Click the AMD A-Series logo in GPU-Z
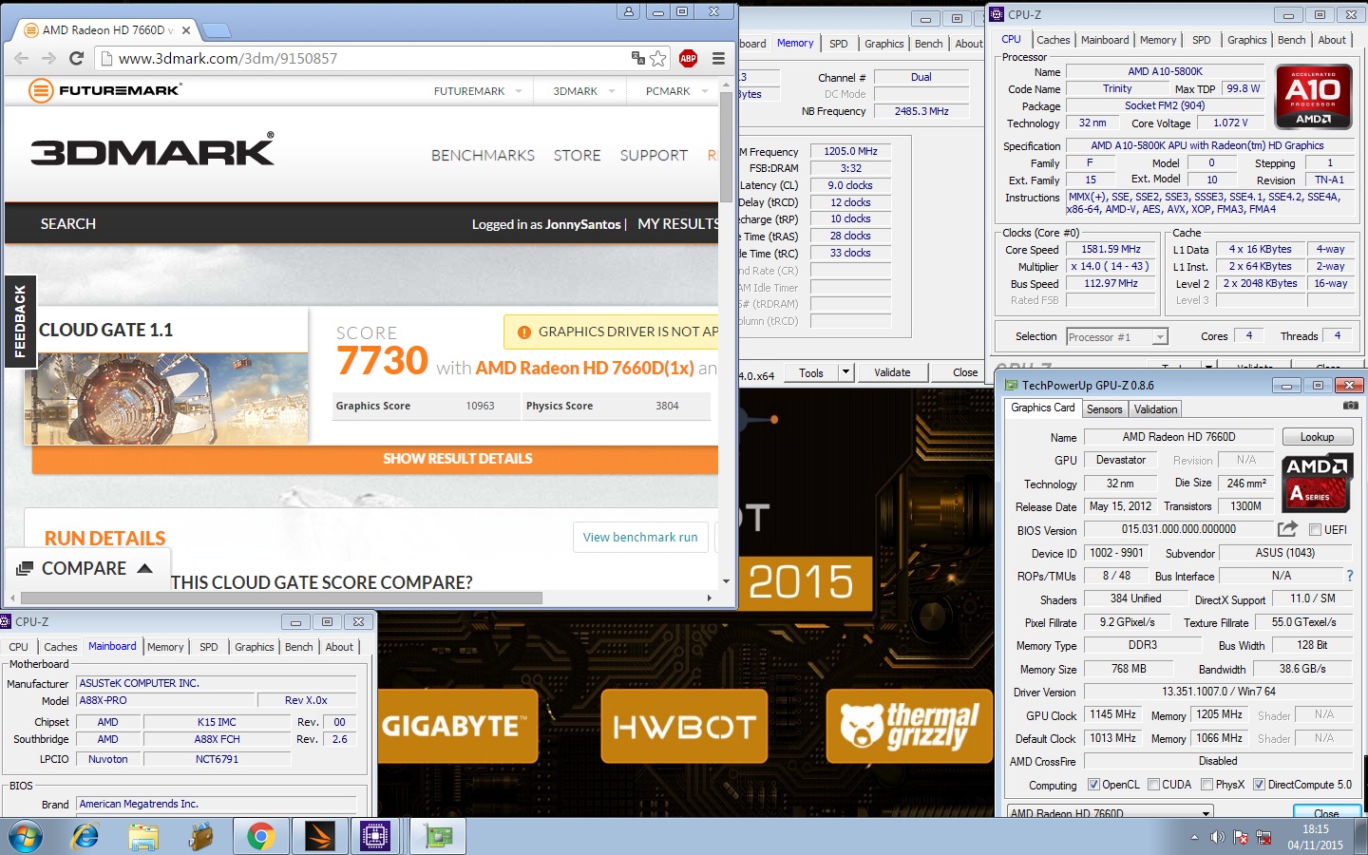 [1316, 483]
